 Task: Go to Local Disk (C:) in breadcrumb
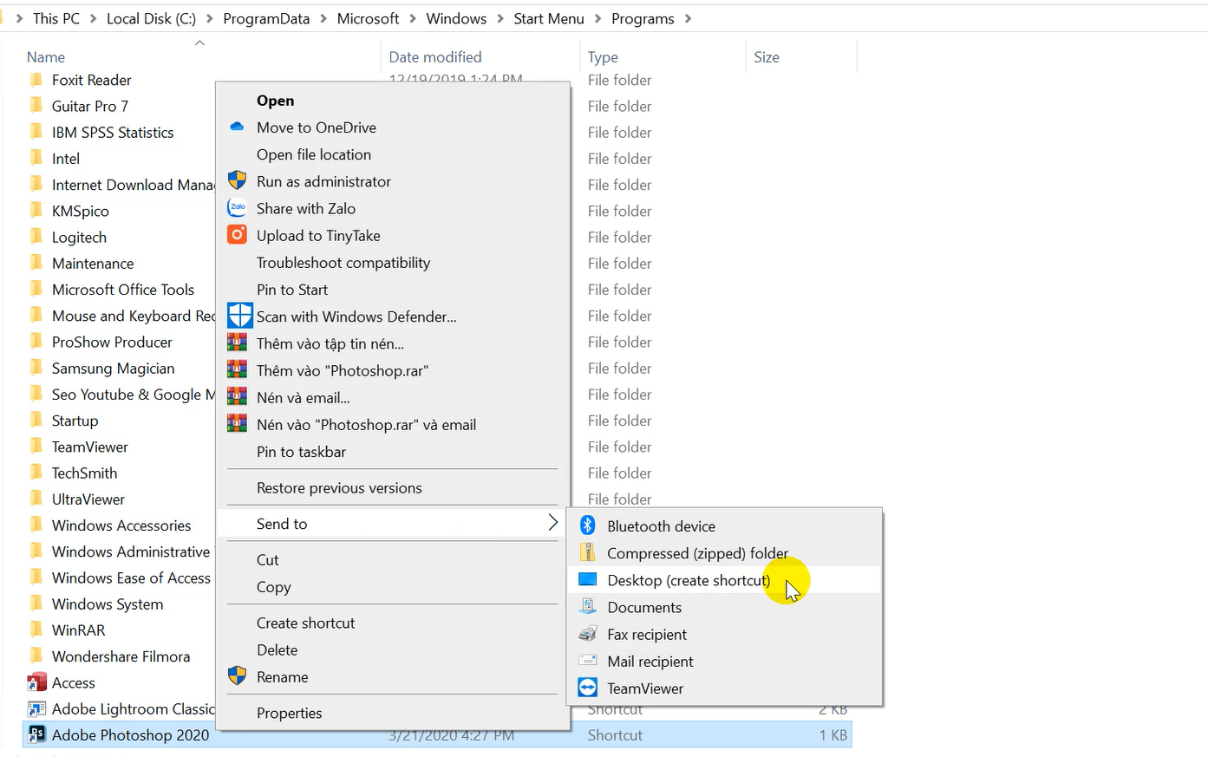[x=151, y=18]
